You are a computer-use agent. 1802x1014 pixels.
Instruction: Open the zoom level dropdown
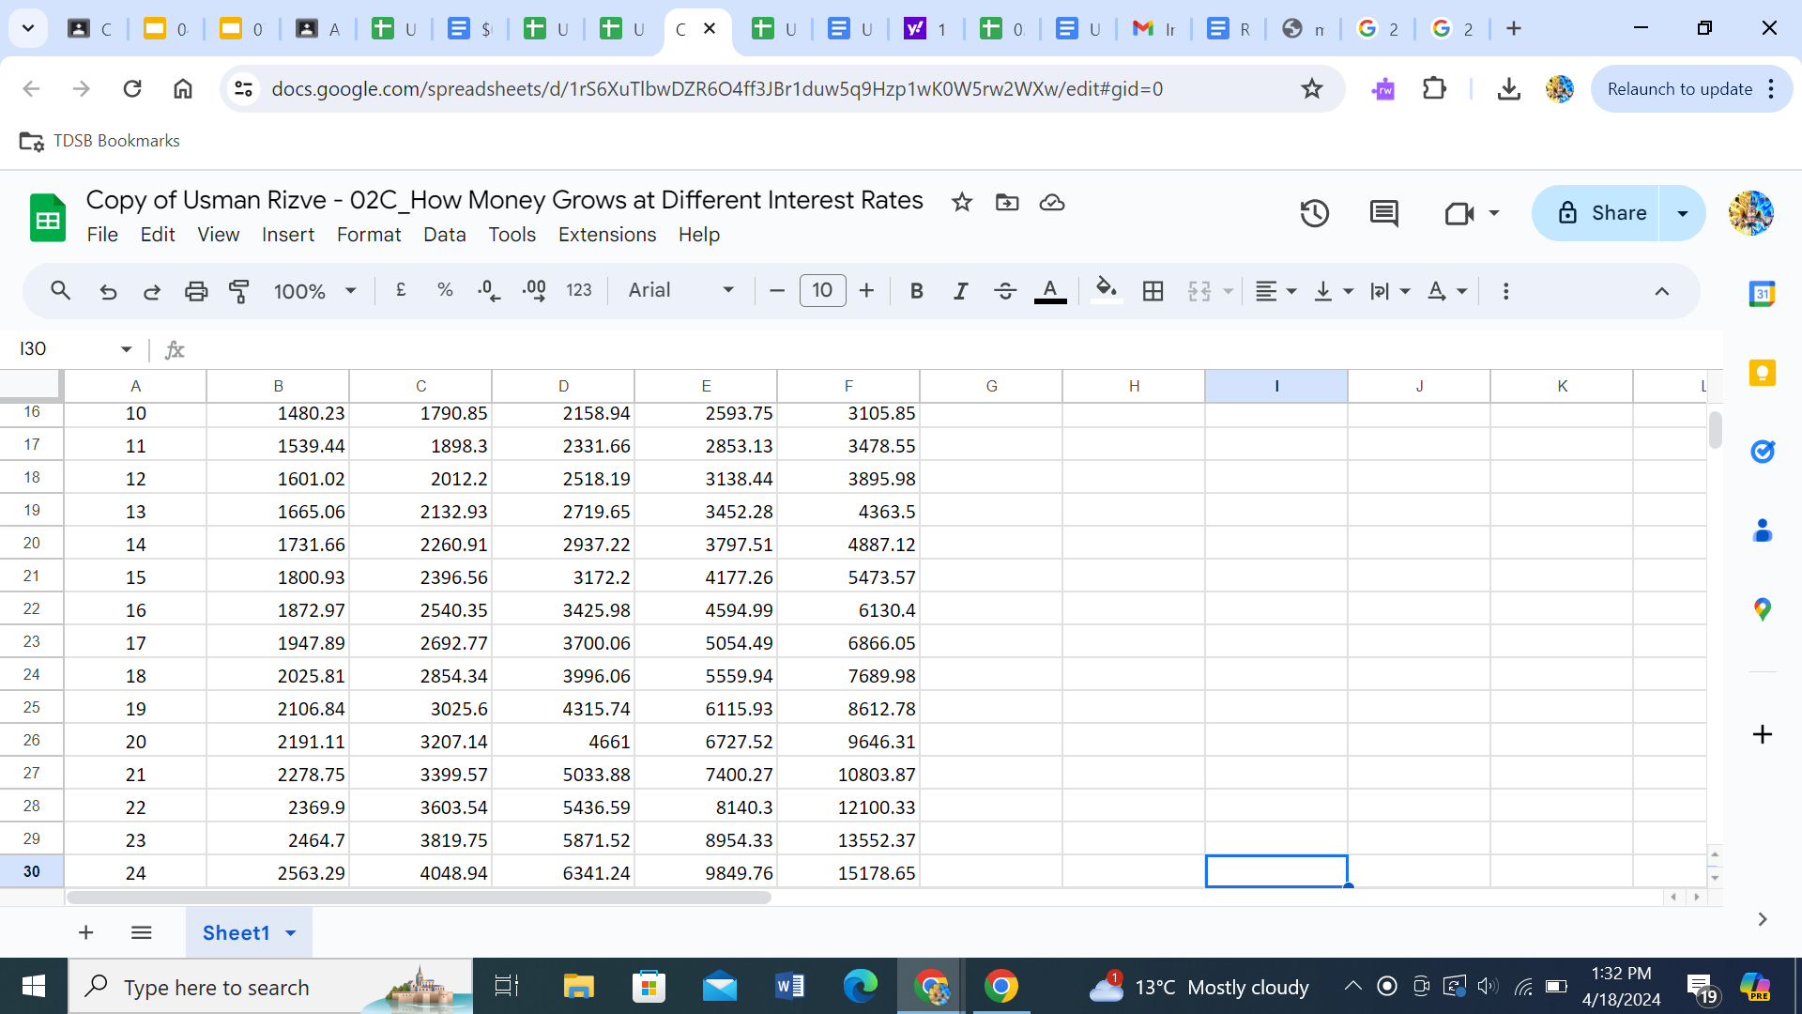click(314, 291)
